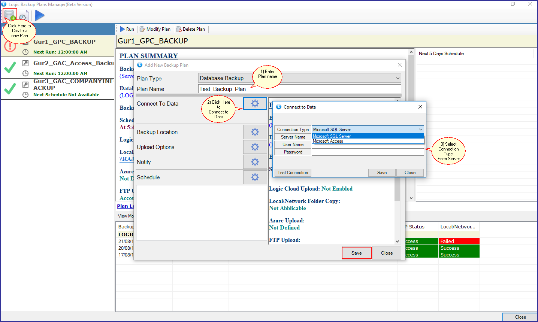Click the Plan Log link
The image size is (538, 322).
click(125, 206)
